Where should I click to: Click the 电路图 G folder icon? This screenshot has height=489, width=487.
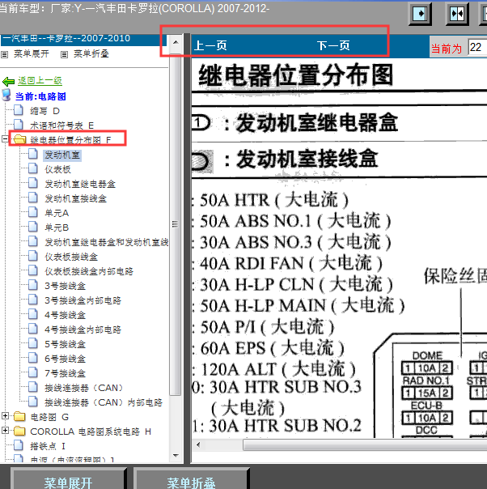point(19,416)
